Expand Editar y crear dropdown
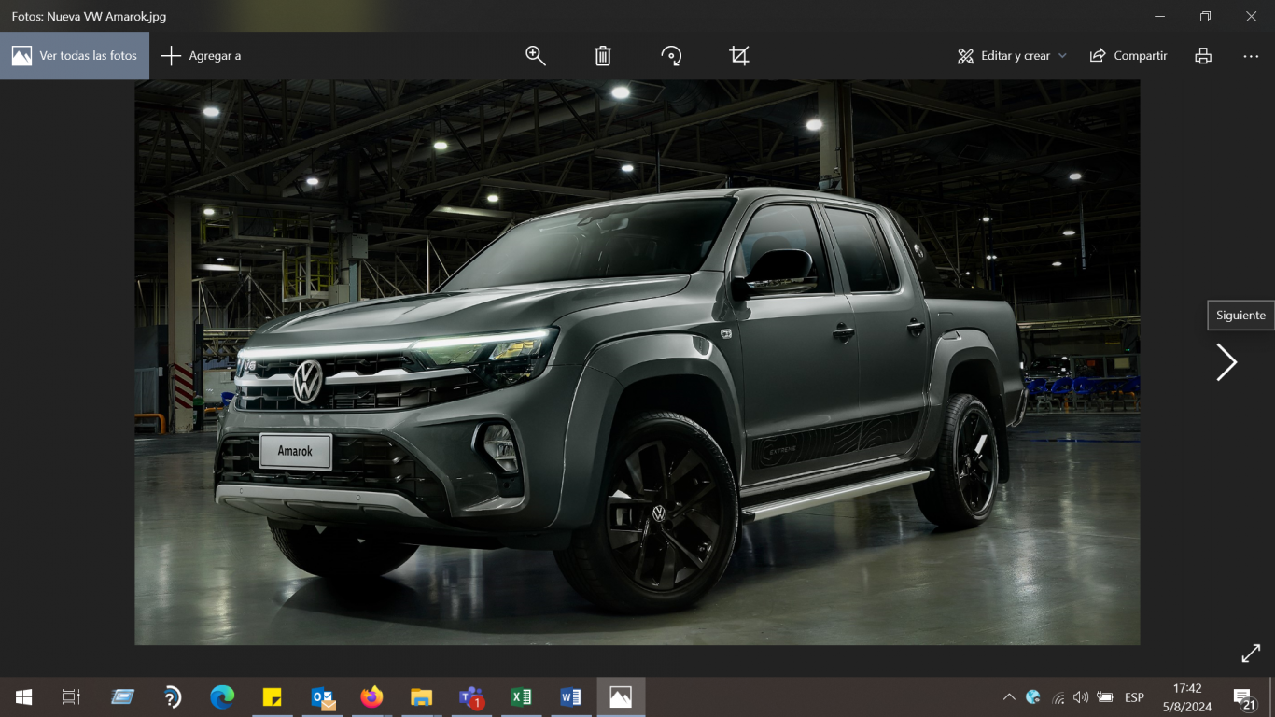 coord(1012,56)
